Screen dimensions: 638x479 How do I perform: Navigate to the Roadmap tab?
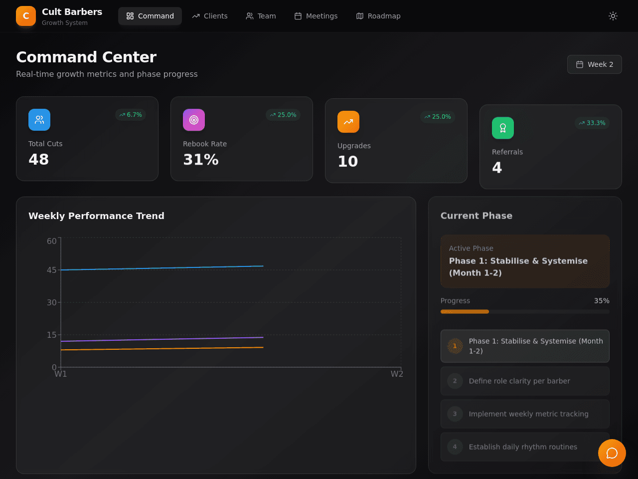coord(379,16)
